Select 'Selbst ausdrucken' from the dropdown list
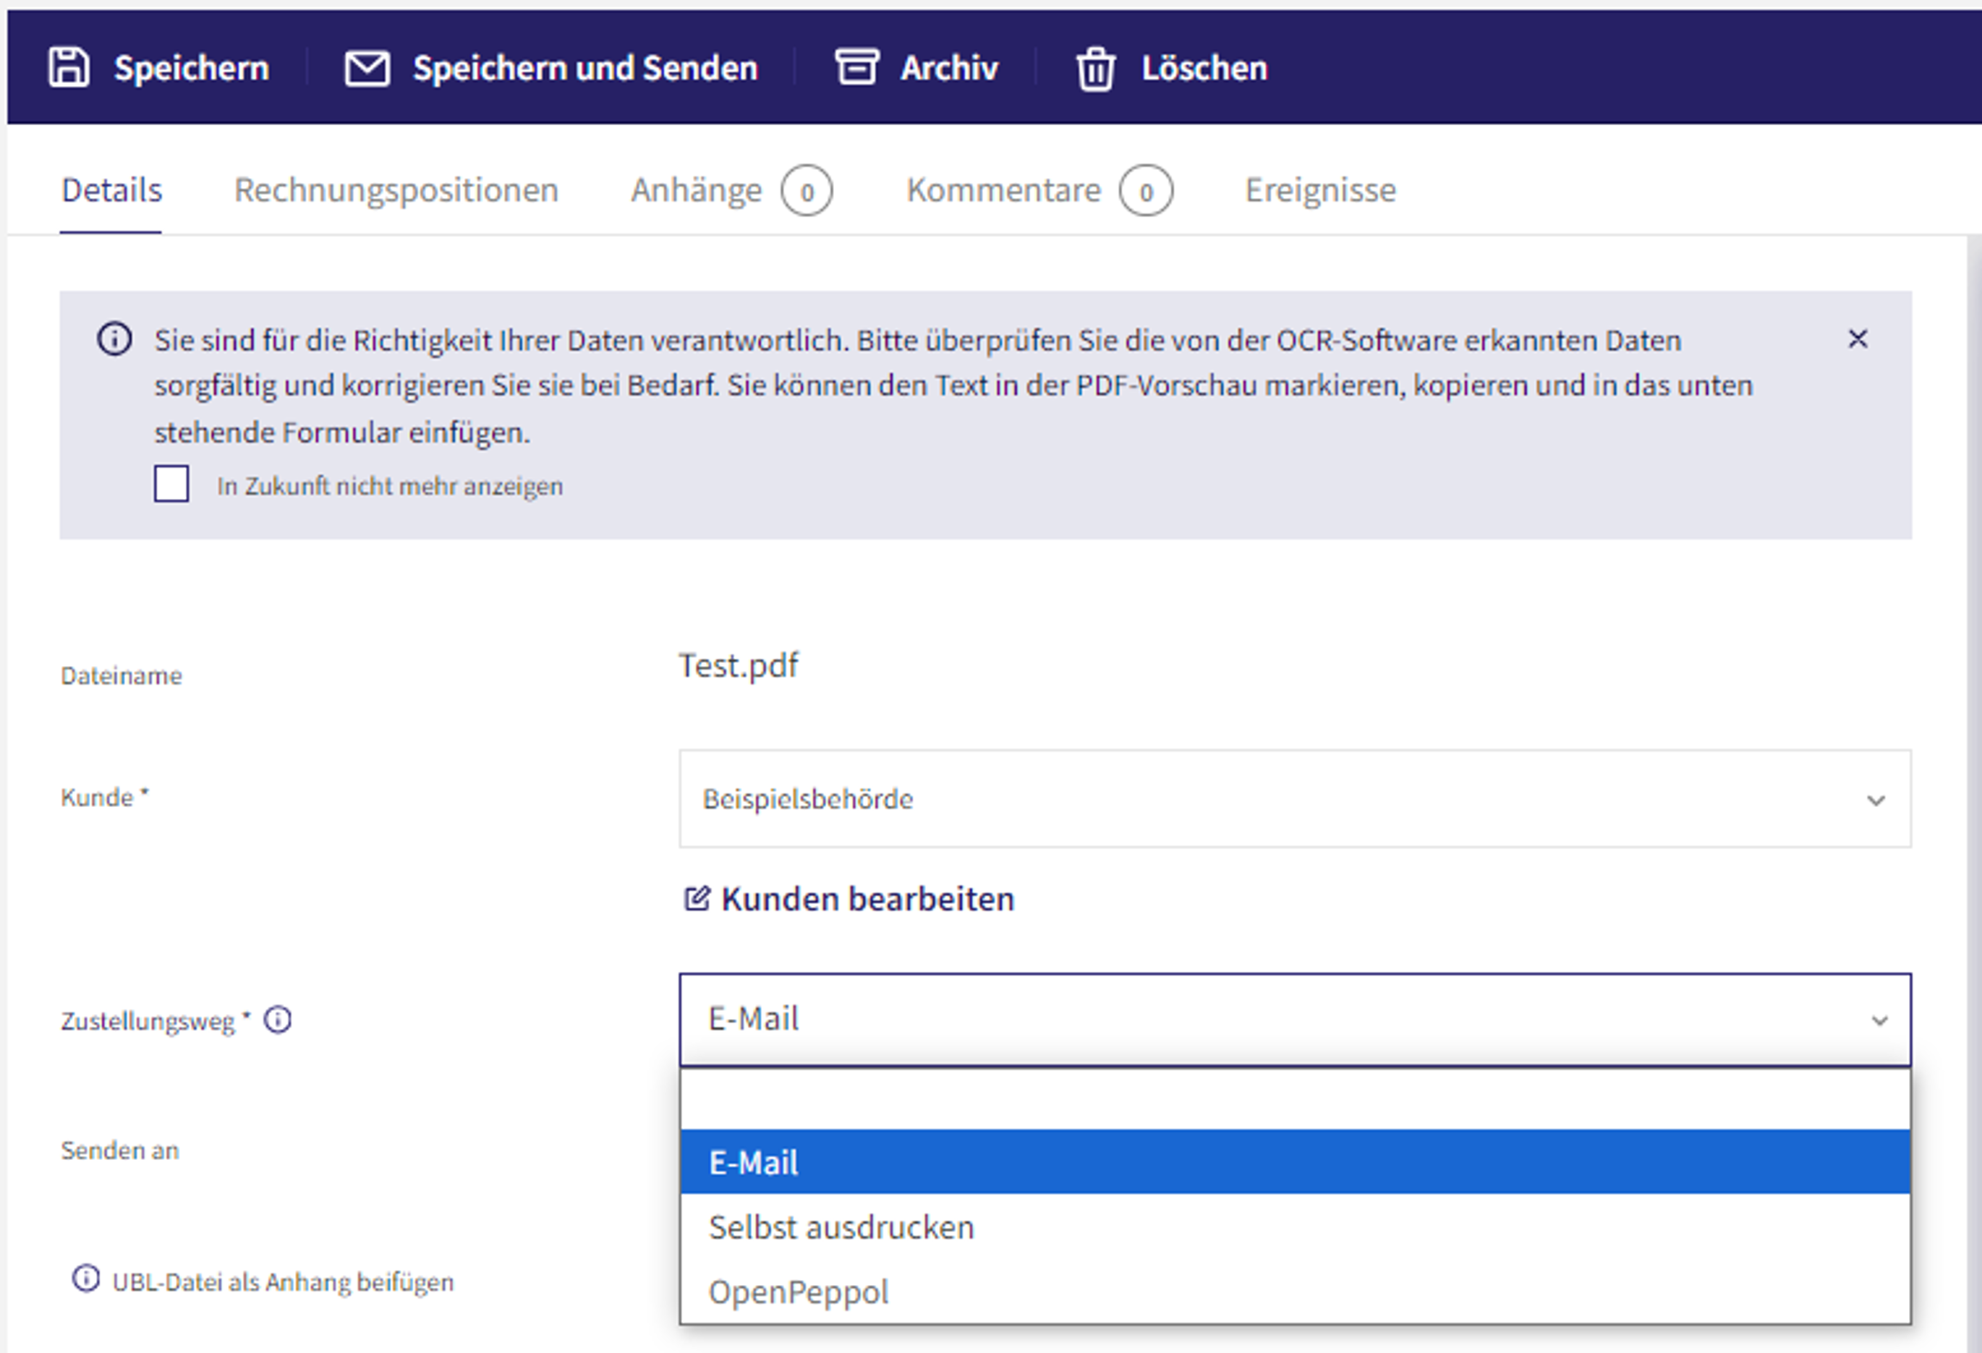 (x=1295, y=1227)
